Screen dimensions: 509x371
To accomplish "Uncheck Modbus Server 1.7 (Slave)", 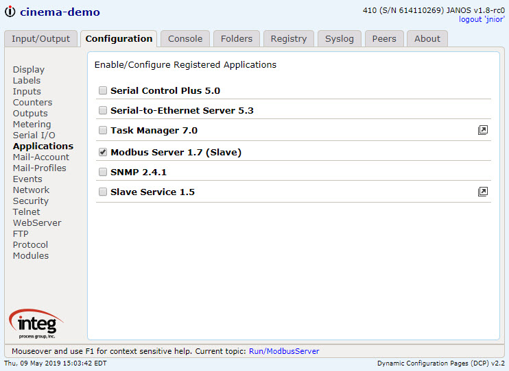I will pyautogui.click(x=103, y=152).
